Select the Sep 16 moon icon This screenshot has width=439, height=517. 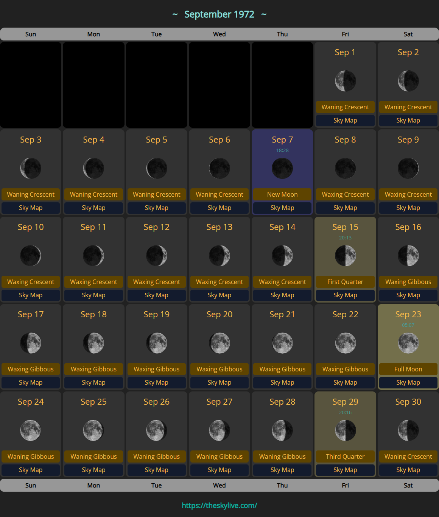pos(408,256)
